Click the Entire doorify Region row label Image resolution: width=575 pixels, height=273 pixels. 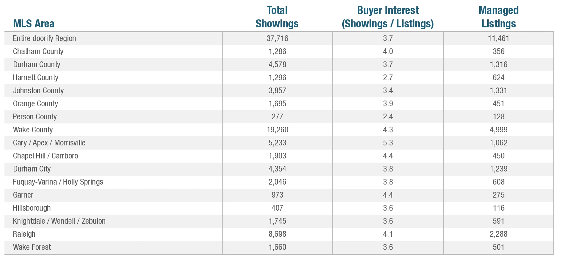[x=45, y=38]
